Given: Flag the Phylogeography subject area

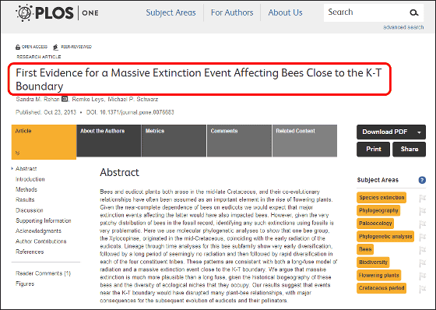Looking at the screenshot, I should click(422, 211).
